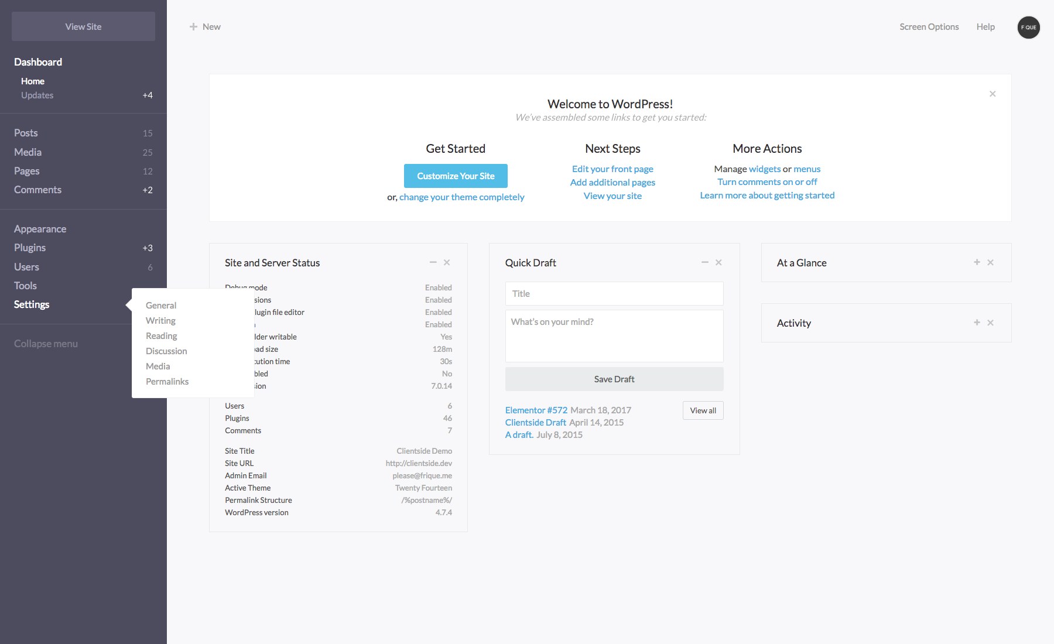Select Permalinks in Settings submenu
This screenshot has width=1054, height=644.
tap(167, 382)
